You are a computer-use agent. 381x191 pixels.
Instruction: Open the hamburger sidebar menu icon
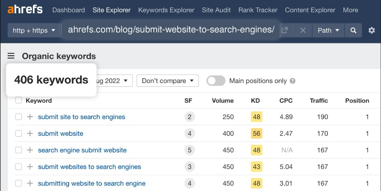11,56
